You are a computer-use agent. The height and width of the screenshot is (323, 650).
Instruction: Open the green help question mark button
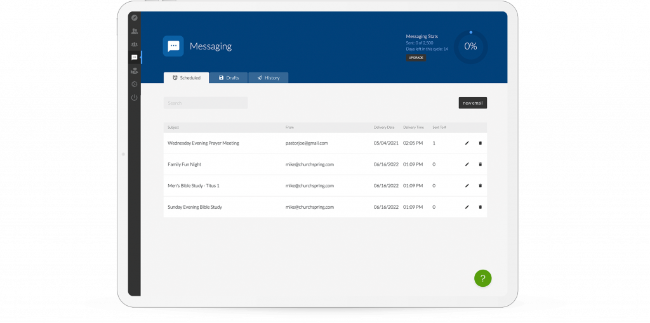pyautogui.click(x=483, y=278)
